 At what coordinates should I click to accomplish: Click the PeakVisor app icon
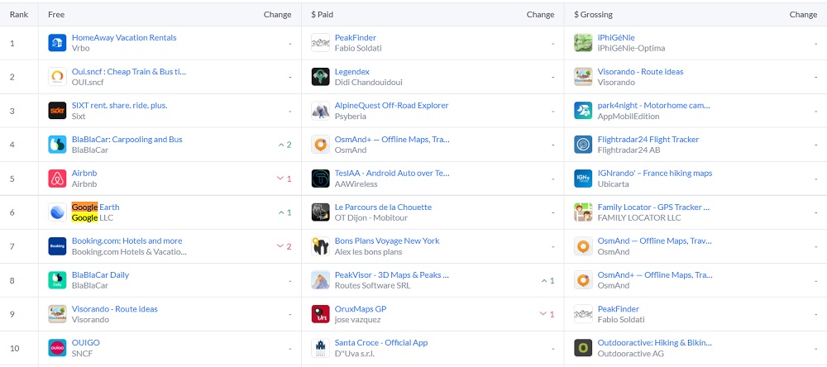[320, 280]
